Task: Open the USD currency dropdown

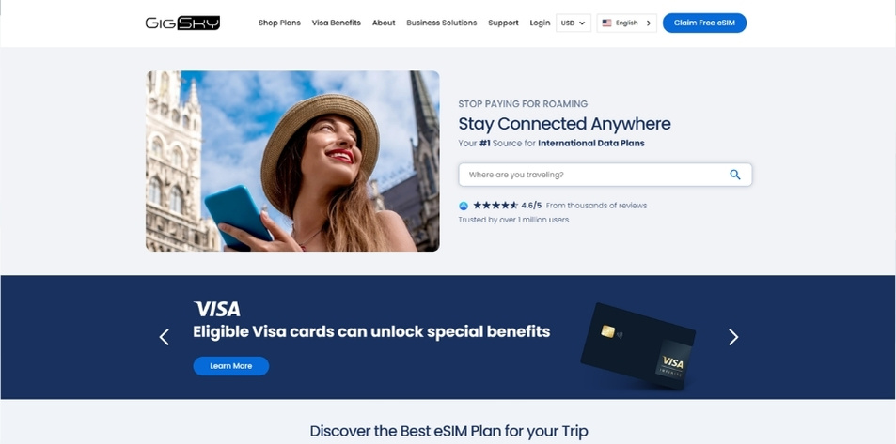Action: (x=574, y=23)
